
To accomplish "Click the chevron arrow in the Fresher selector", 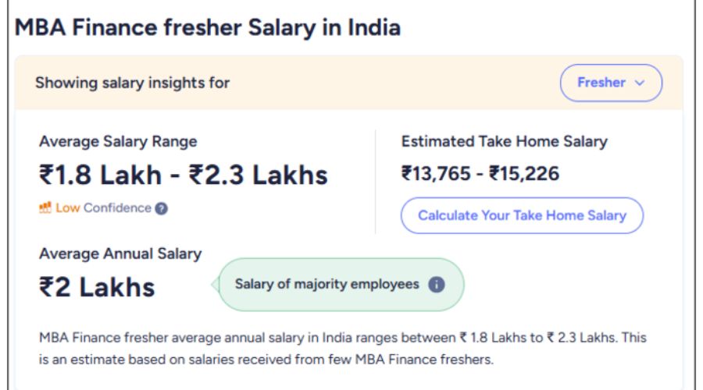I will coord(640,83).
